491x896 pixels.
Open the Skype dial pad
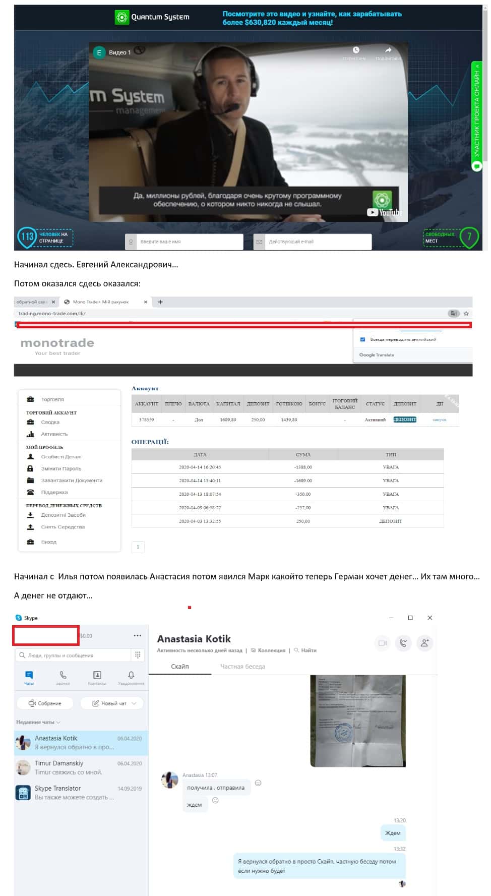coord(138,655)
